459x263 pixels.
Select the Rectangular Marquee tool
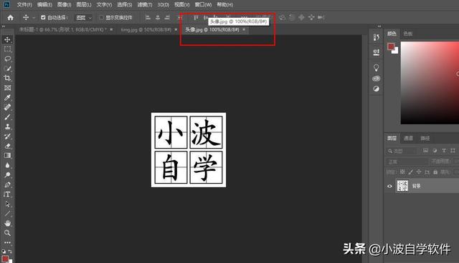7,49
